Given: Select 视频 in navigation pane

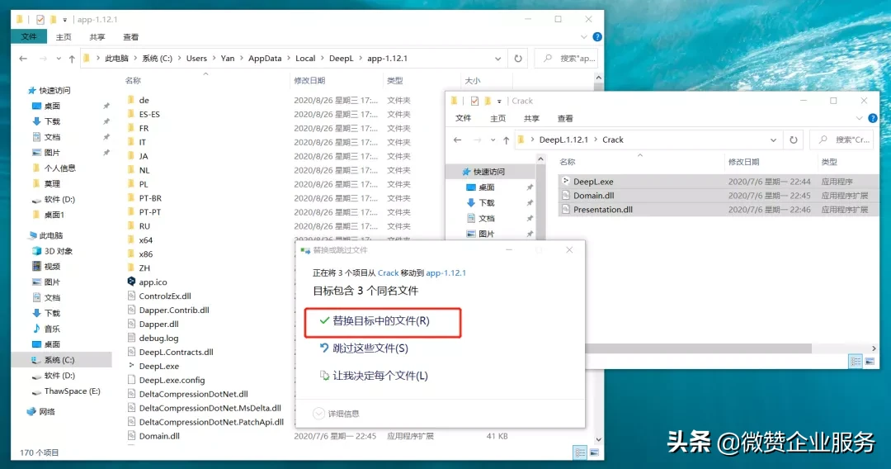Looking at the screenshot, I should (52, 267).
